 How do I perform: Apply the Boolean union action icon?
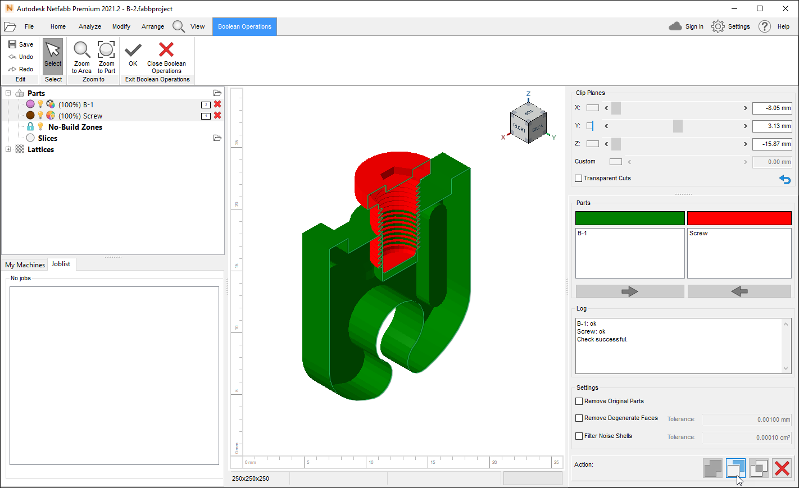click(x=712, y=468)
